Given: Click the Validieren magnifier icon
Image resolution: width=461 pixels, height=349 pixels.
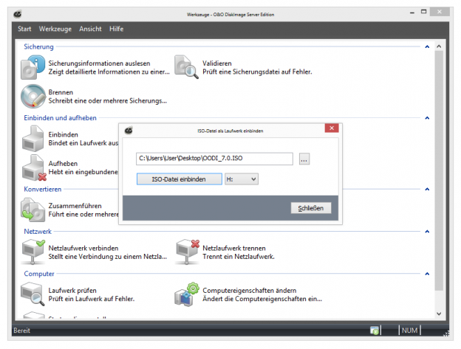Looking at the screenshot, I should pos(186,67).
